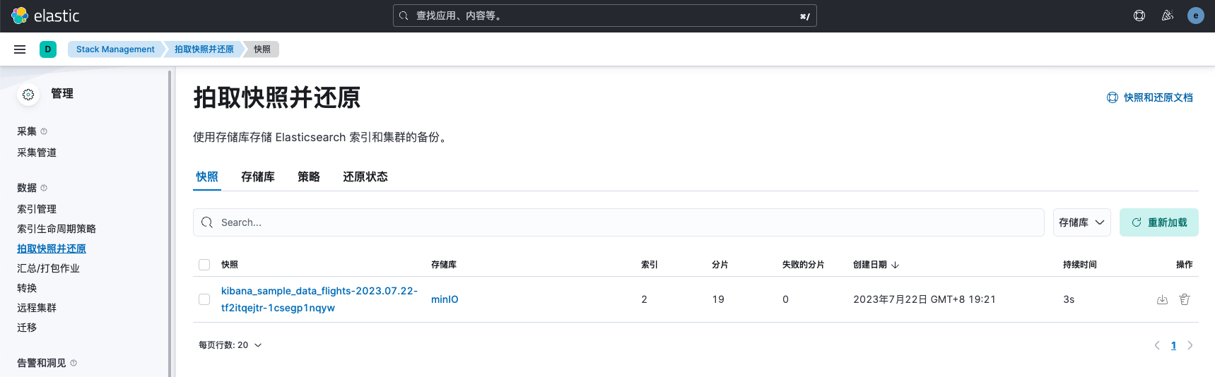
Task: Expand the 每页行数 rows-per-page selector
Action: (230, 345)
